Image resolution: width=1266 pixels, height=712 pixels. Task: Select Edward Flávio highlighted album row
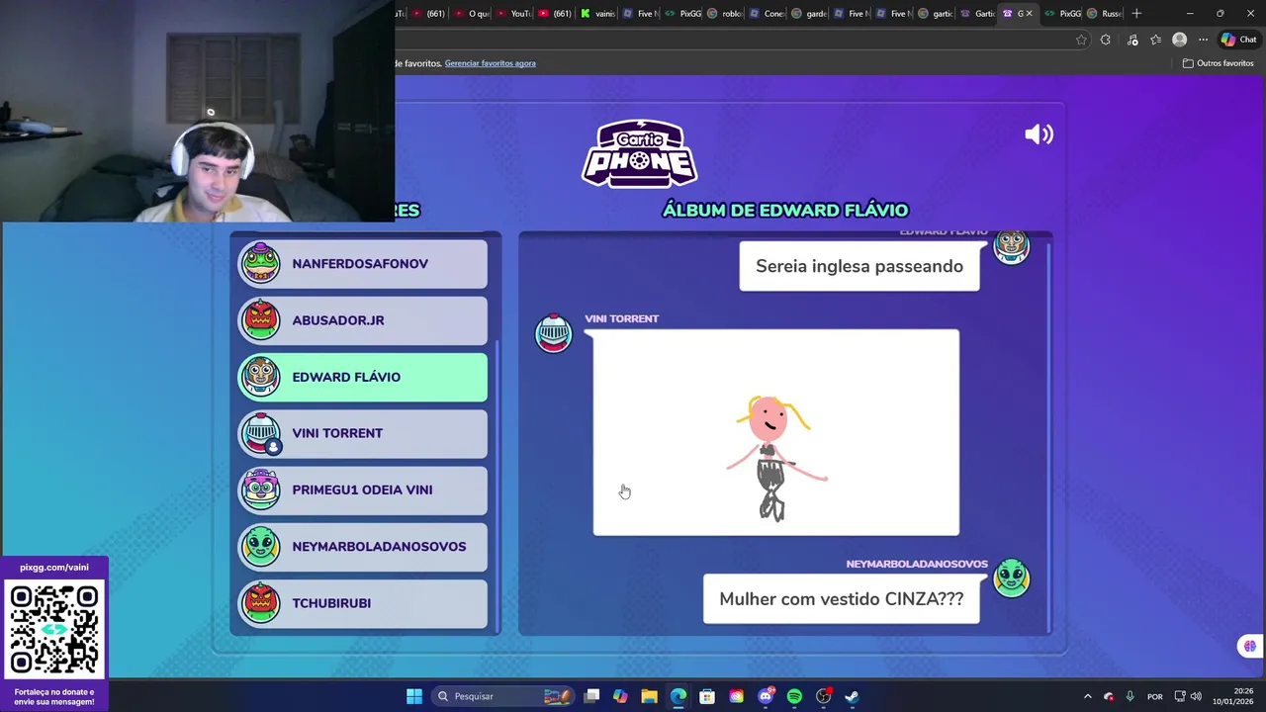pyautogui.click(x=362, y=377)
